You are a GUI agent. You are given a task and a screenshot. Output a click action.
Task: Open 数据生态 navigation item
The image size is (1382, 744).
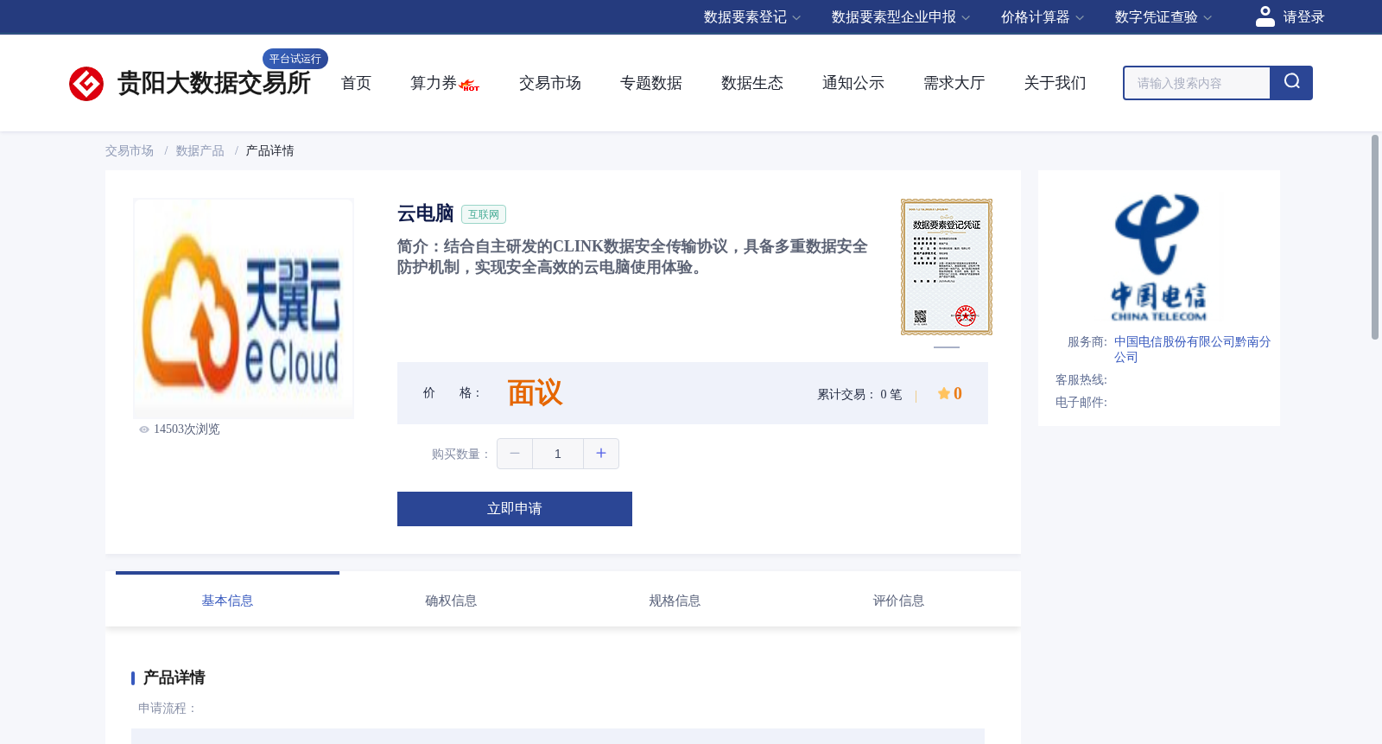[752, 83]
